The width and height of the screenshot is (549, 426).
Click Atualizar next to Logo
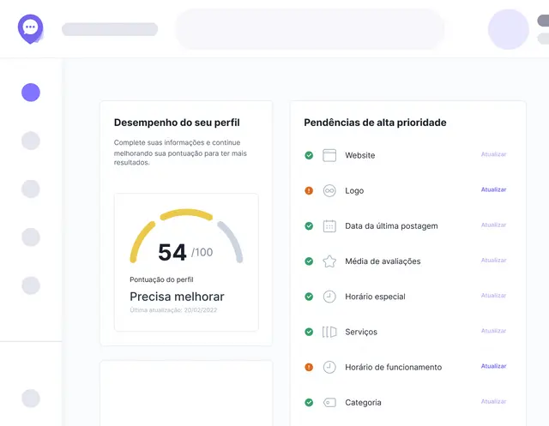coord(494,189)
